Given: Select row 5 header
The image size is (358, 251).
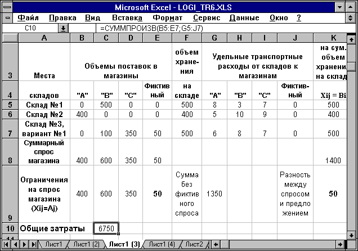Looking at the screenshot, I should tap(10, 105).
